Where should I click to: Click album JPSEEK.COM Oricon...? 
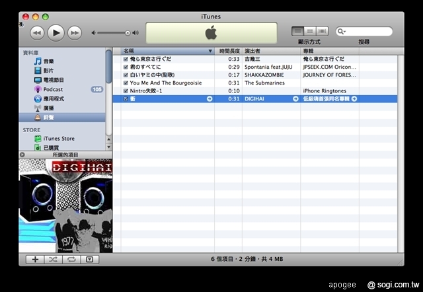coord(329,67)
